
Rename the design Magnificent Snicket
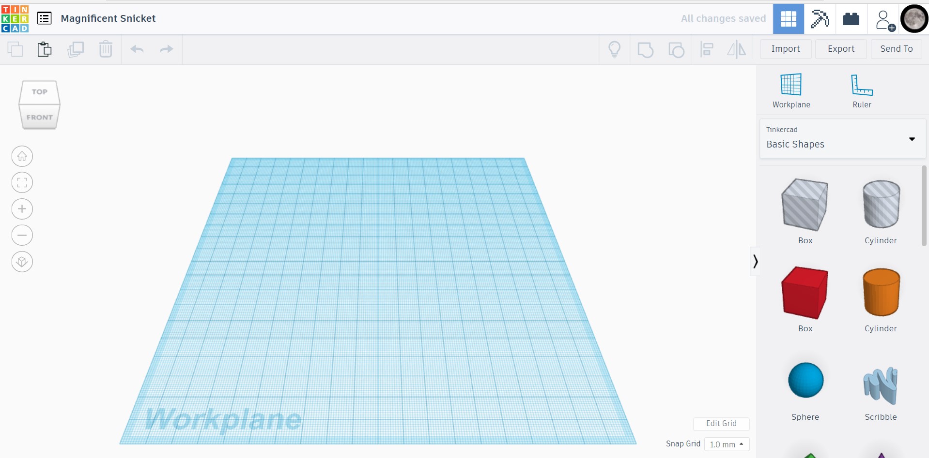pos(108,18)
